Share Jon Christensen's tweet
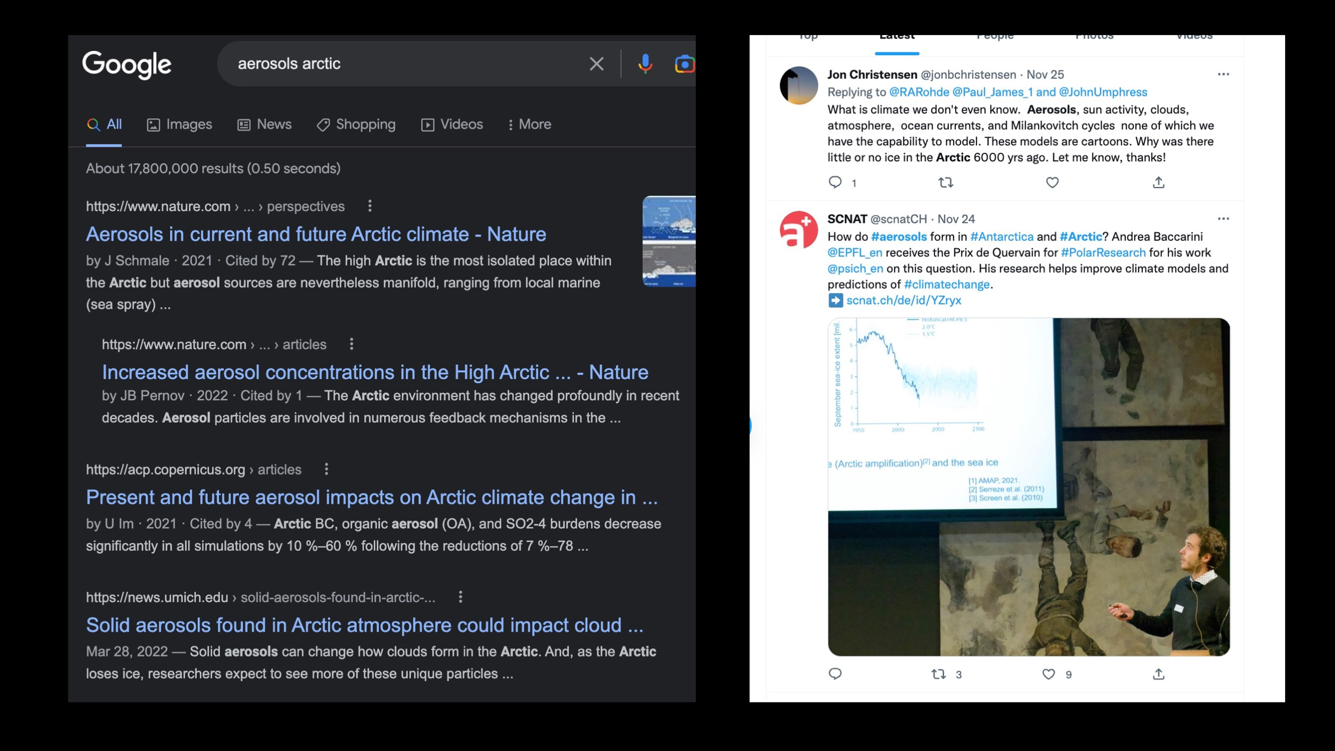1335x751 pixels. 1159,182
